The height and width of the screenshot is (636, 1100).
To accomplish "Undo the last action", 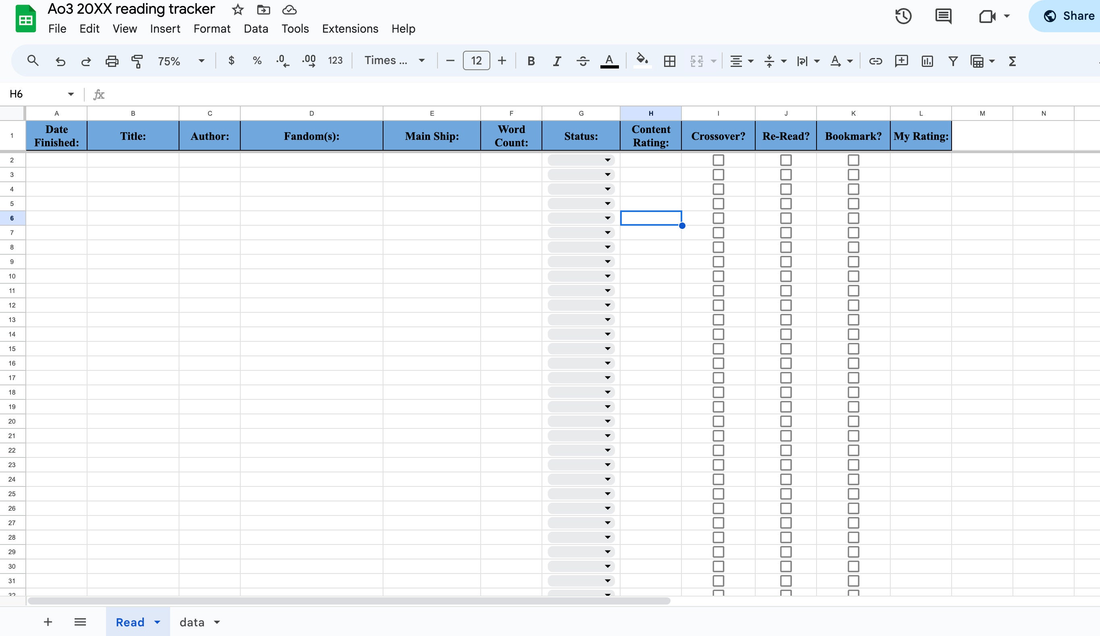I will pyautogui.click(x=60, y=60).
